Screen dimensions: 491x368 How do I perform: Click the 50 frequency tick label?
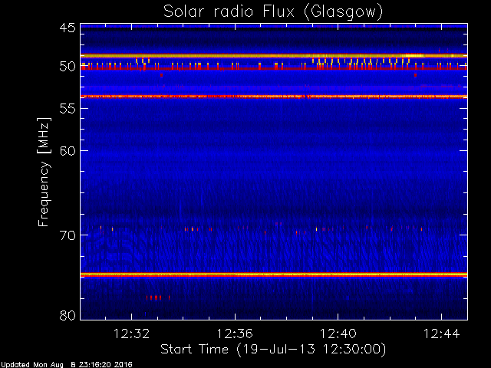click(68, 67)
